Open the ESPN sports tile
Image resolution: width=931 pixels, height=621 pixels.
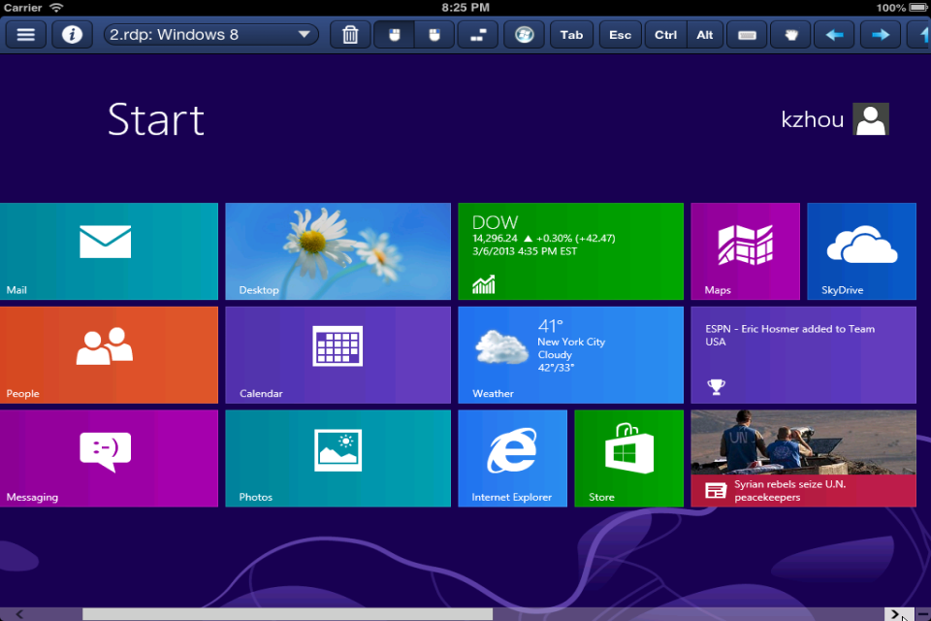coord(803,355)
